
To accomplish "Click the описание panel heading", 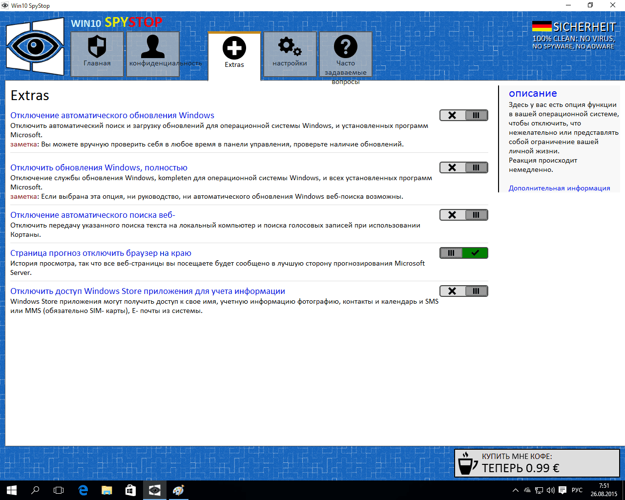I will tap(533, 93).
